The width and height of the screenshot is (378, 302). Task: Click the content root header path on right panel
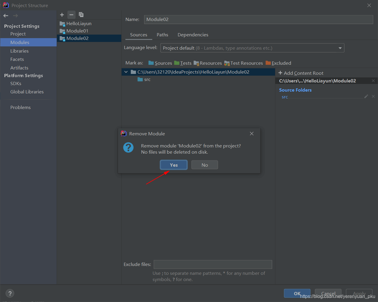click(318, 81)
